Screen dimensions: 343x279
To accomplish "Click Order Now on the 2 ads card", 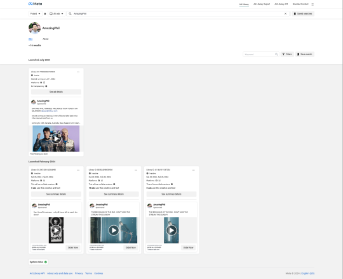I will (189, 247).
